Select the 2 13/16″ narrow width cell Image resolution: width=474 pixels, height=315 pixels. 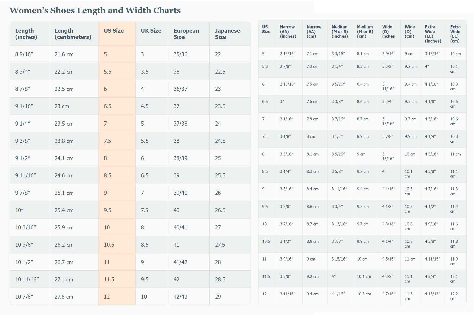click(x=287, y=54)
